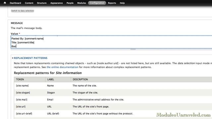
Task: Open the Dashboard menu item
Action: pyautogui.click(x=16, y=3)
